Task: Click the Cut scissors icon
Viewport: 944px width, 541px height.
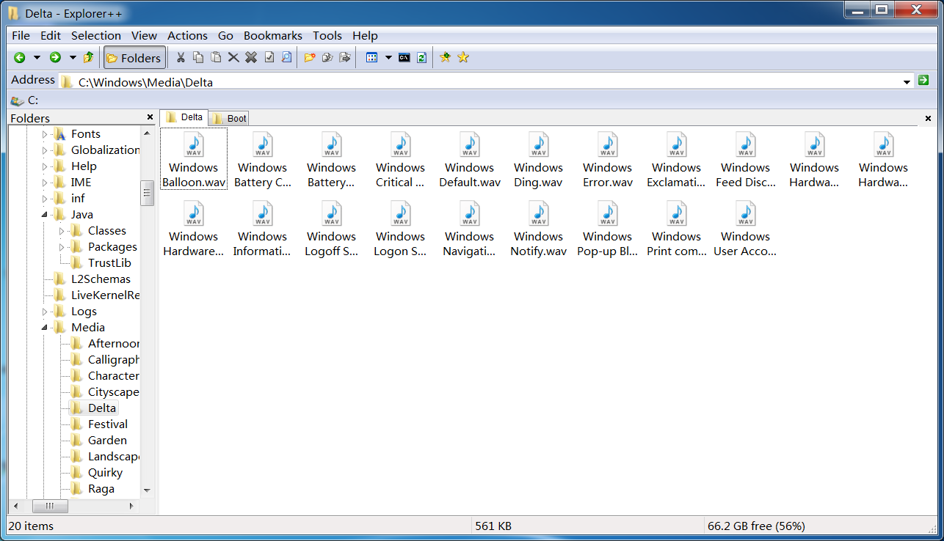Action: coord(181,58)
